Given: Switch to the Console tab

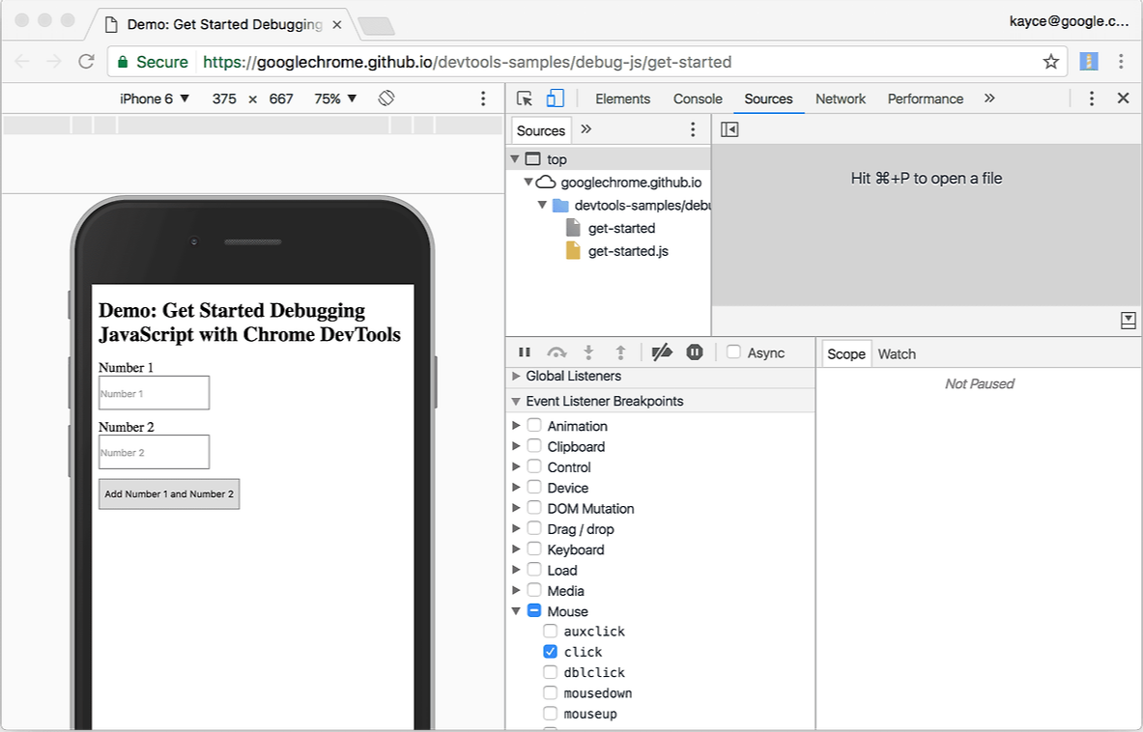Looking at the screenshot, I should [x=698, y=99].
